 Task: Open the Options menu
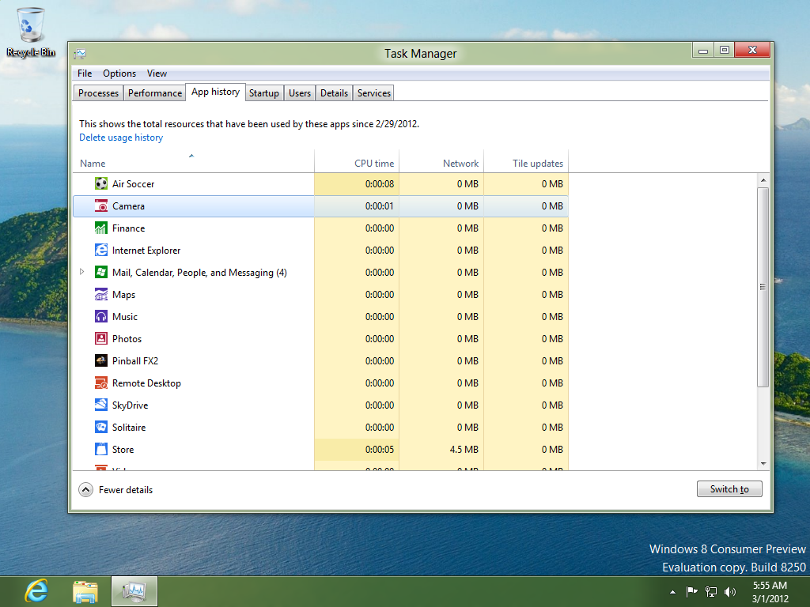pyautogui.click(x=119, y=73)
